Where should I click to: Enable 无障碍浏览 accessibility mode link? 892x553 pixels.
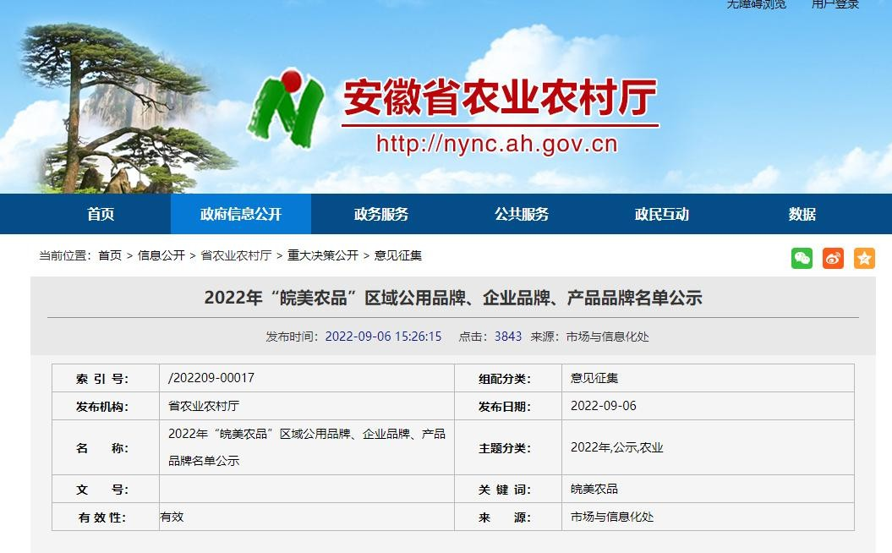[756, 5]
